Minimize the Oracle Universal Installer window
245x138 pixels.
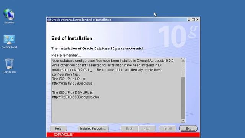coord(189,20)
